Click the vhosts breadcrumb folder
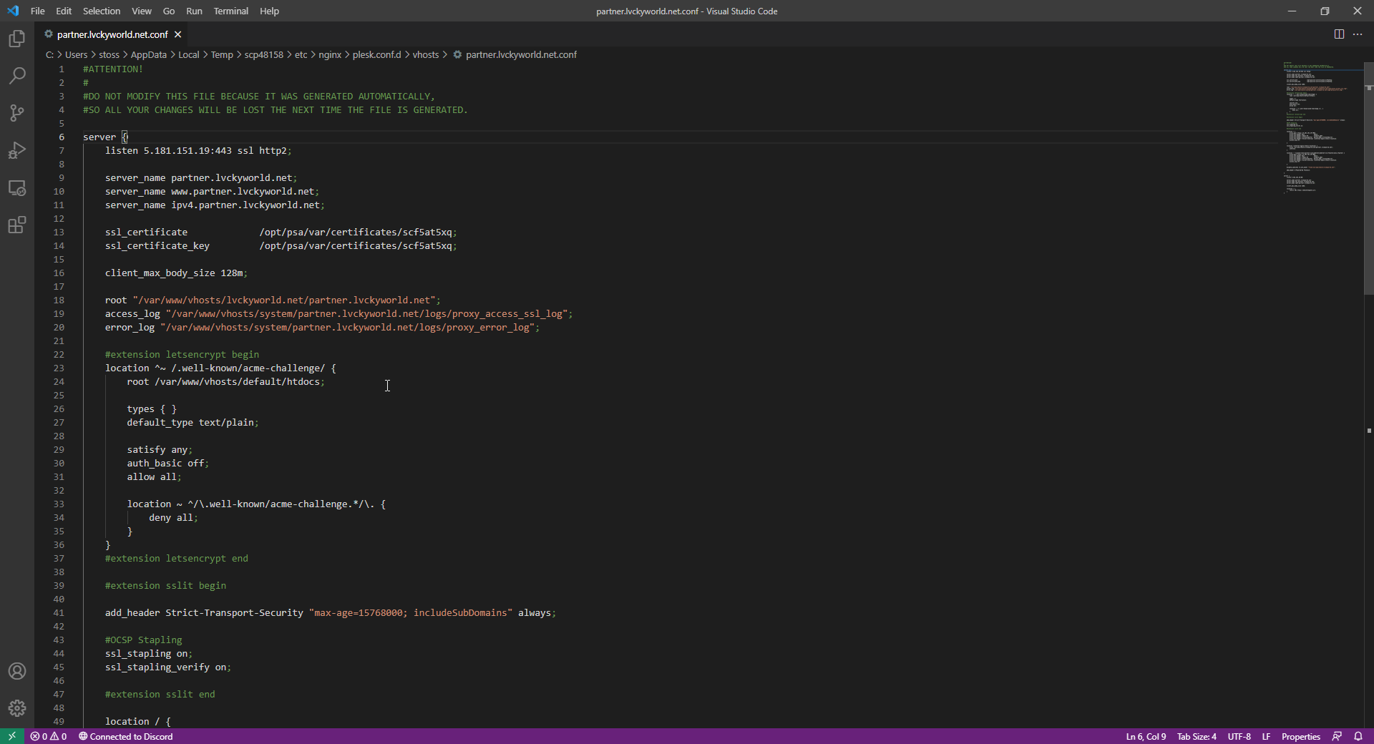This screenshot has height=744, width=1374. click(x=425, y=54)
